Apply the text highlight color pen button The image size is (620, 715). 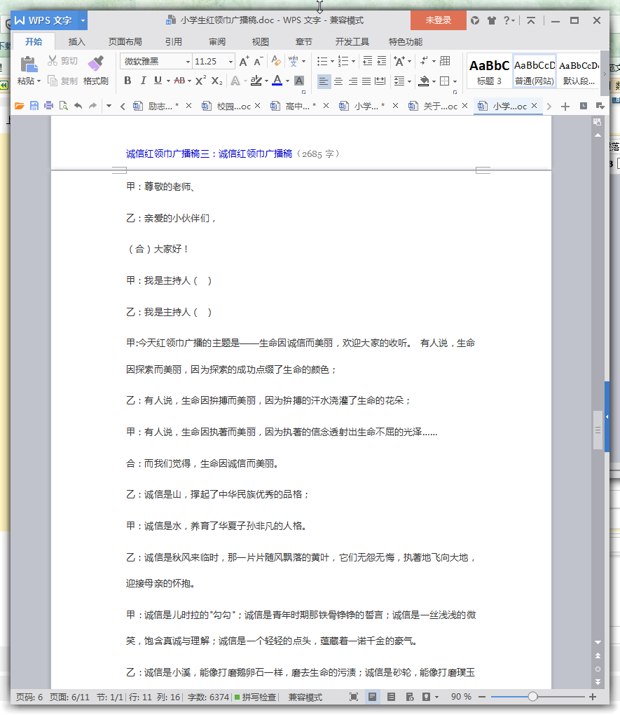coord(256,81)
